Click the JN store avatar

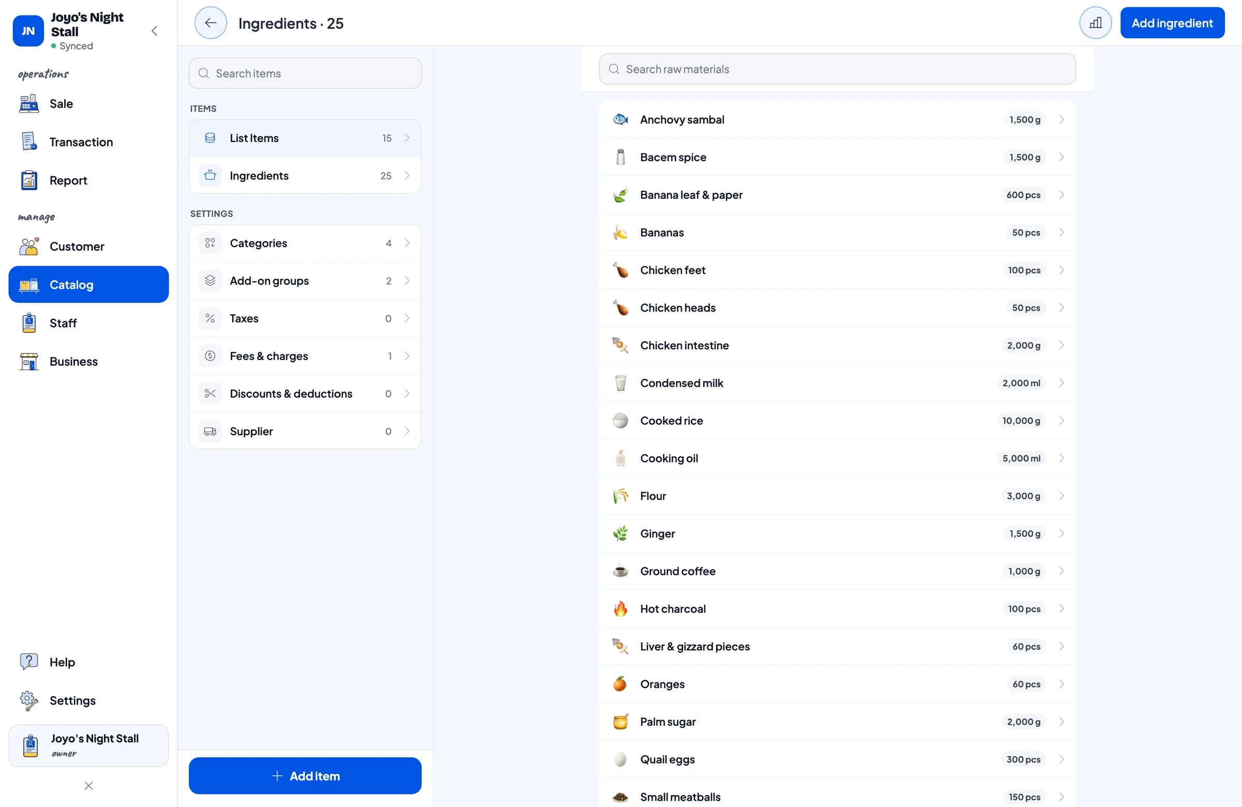(28, 31)
